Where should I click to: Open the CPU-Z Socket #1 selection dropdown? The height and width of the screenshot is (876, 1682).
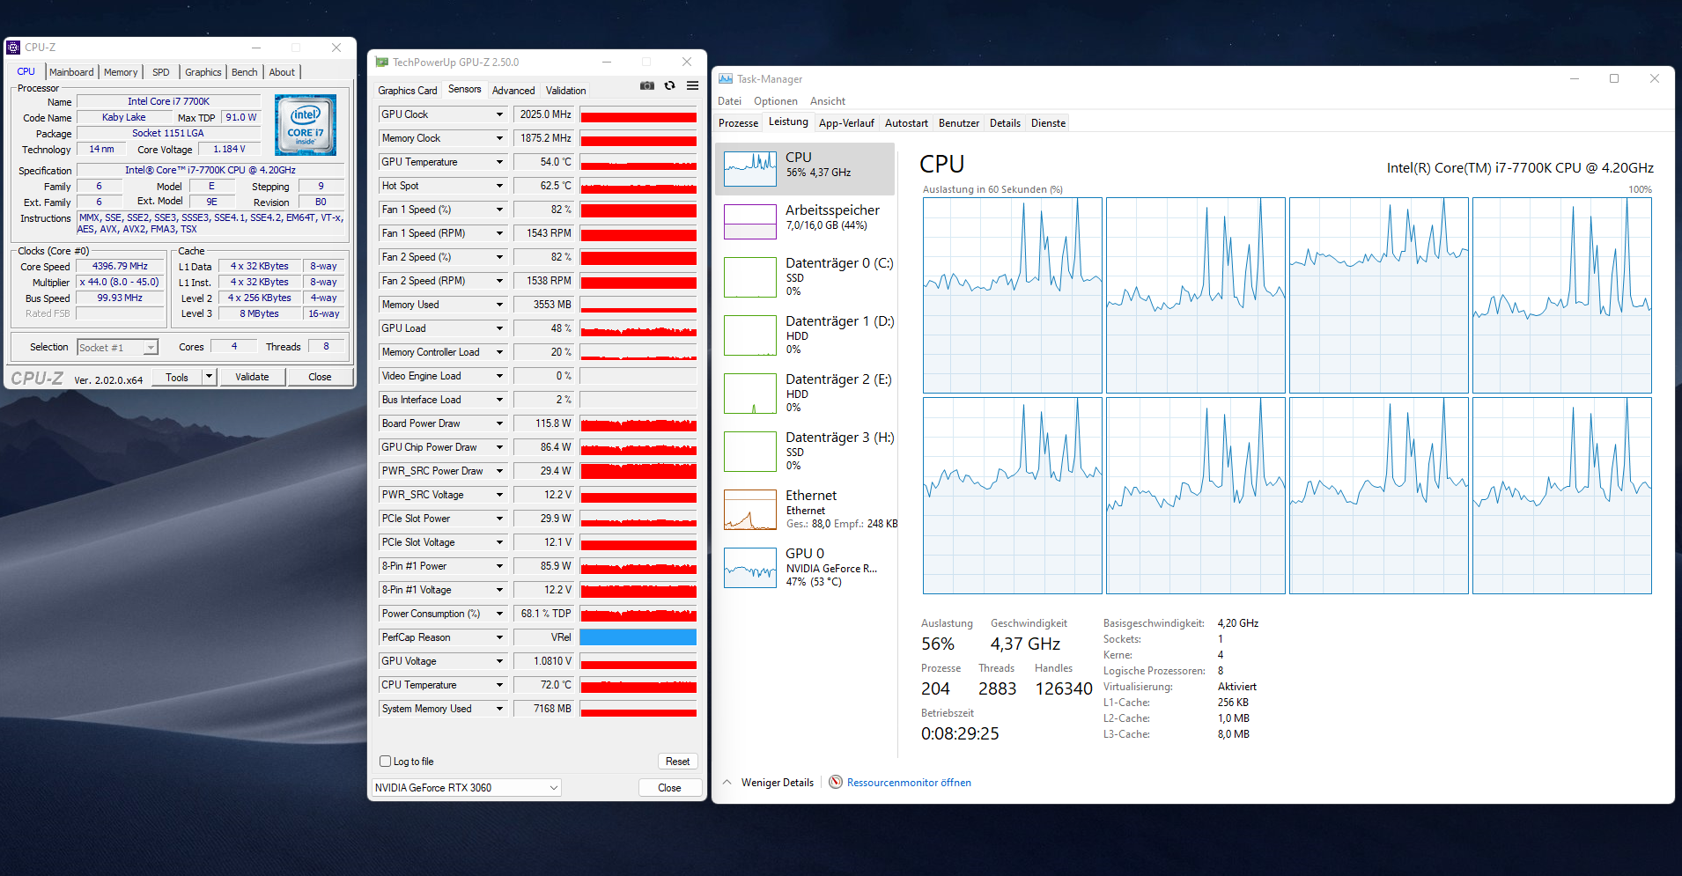[x=117, y=348]
